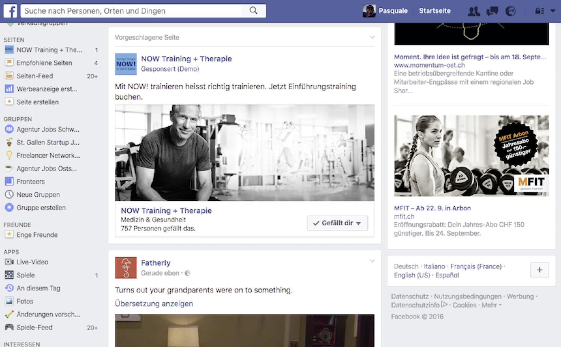
Task: Expand the Vorgeschlagene Seite post options
Action: tap(372, 37)
